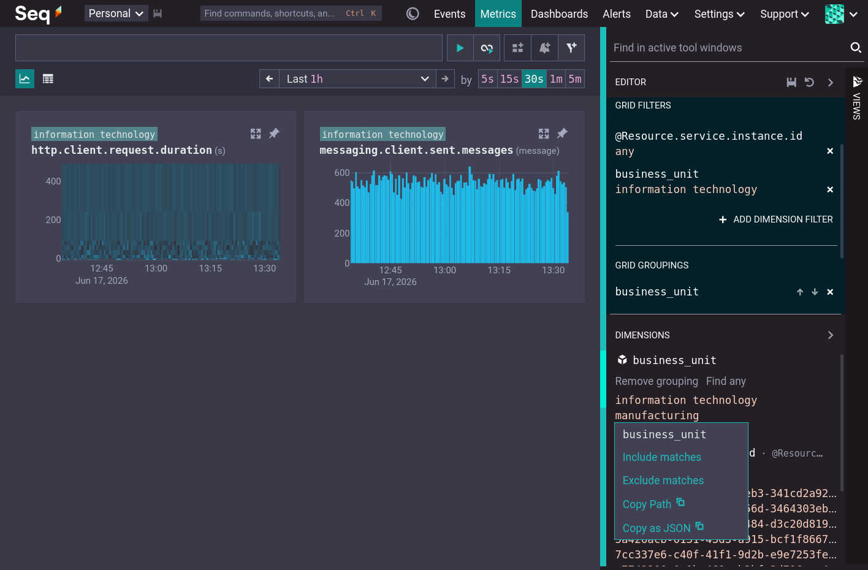Click the search icon in tool windows search

[856, 47]
